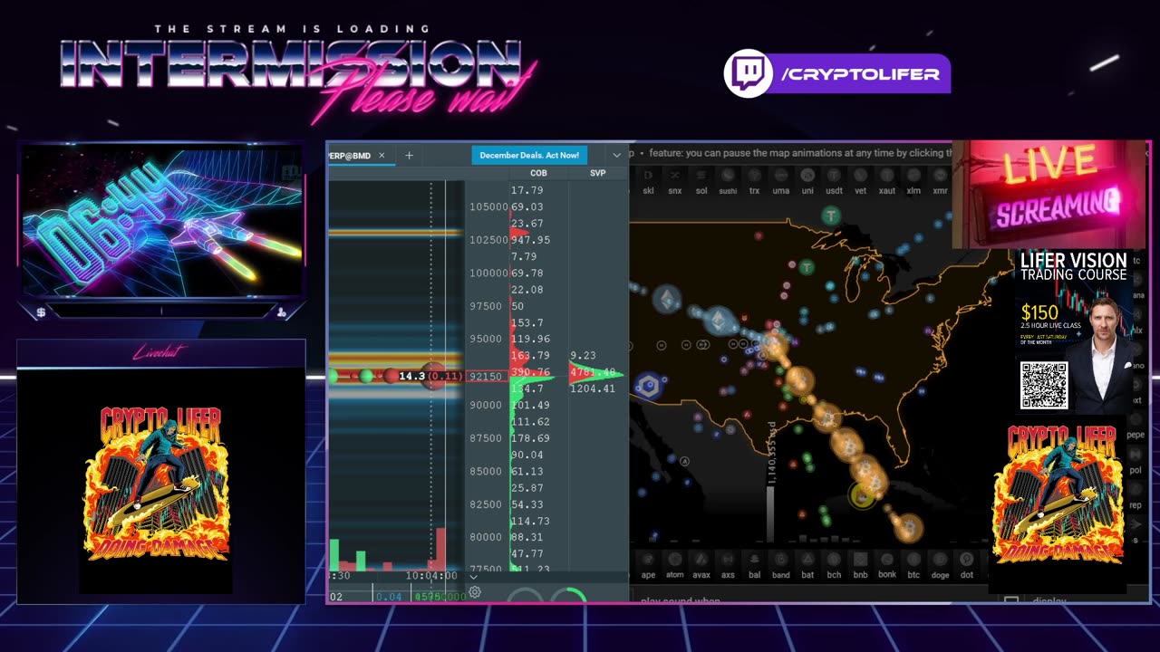Toggle the uni coin icon

807,176
